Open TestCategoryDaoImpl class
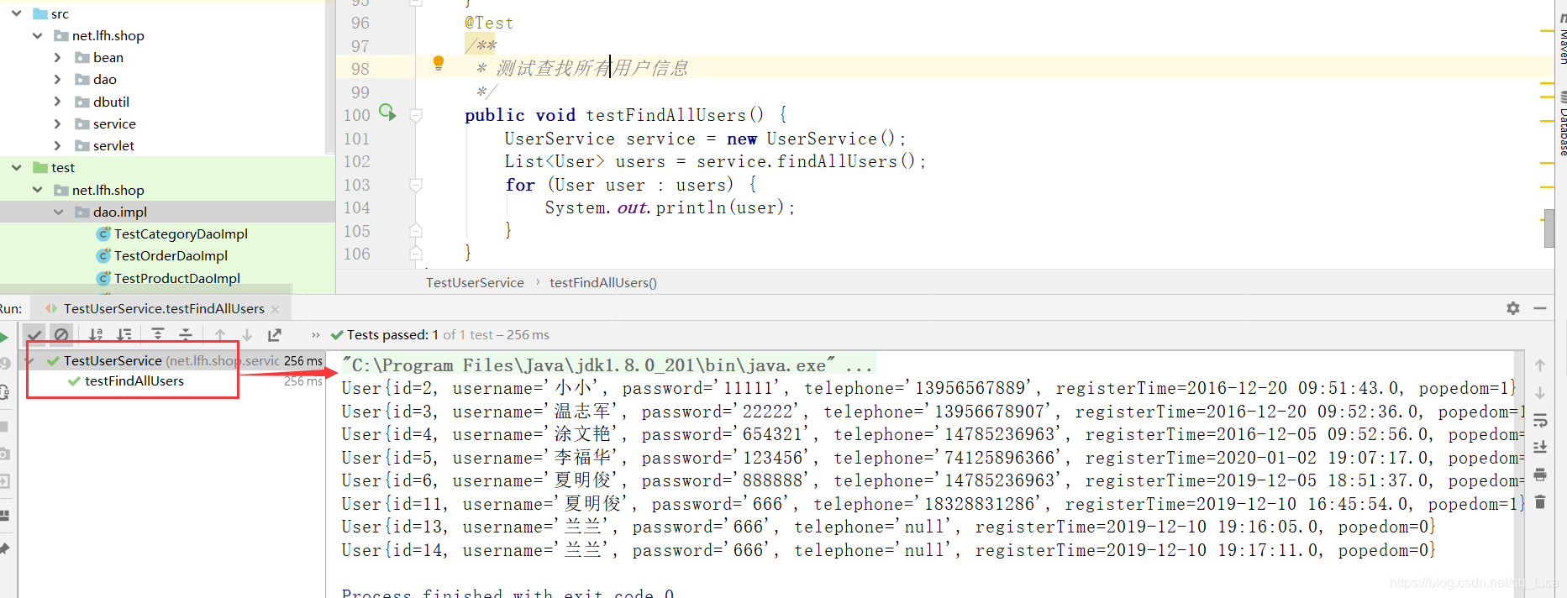The height and width of the screenshot is (598, 1567). click(181, 233)
